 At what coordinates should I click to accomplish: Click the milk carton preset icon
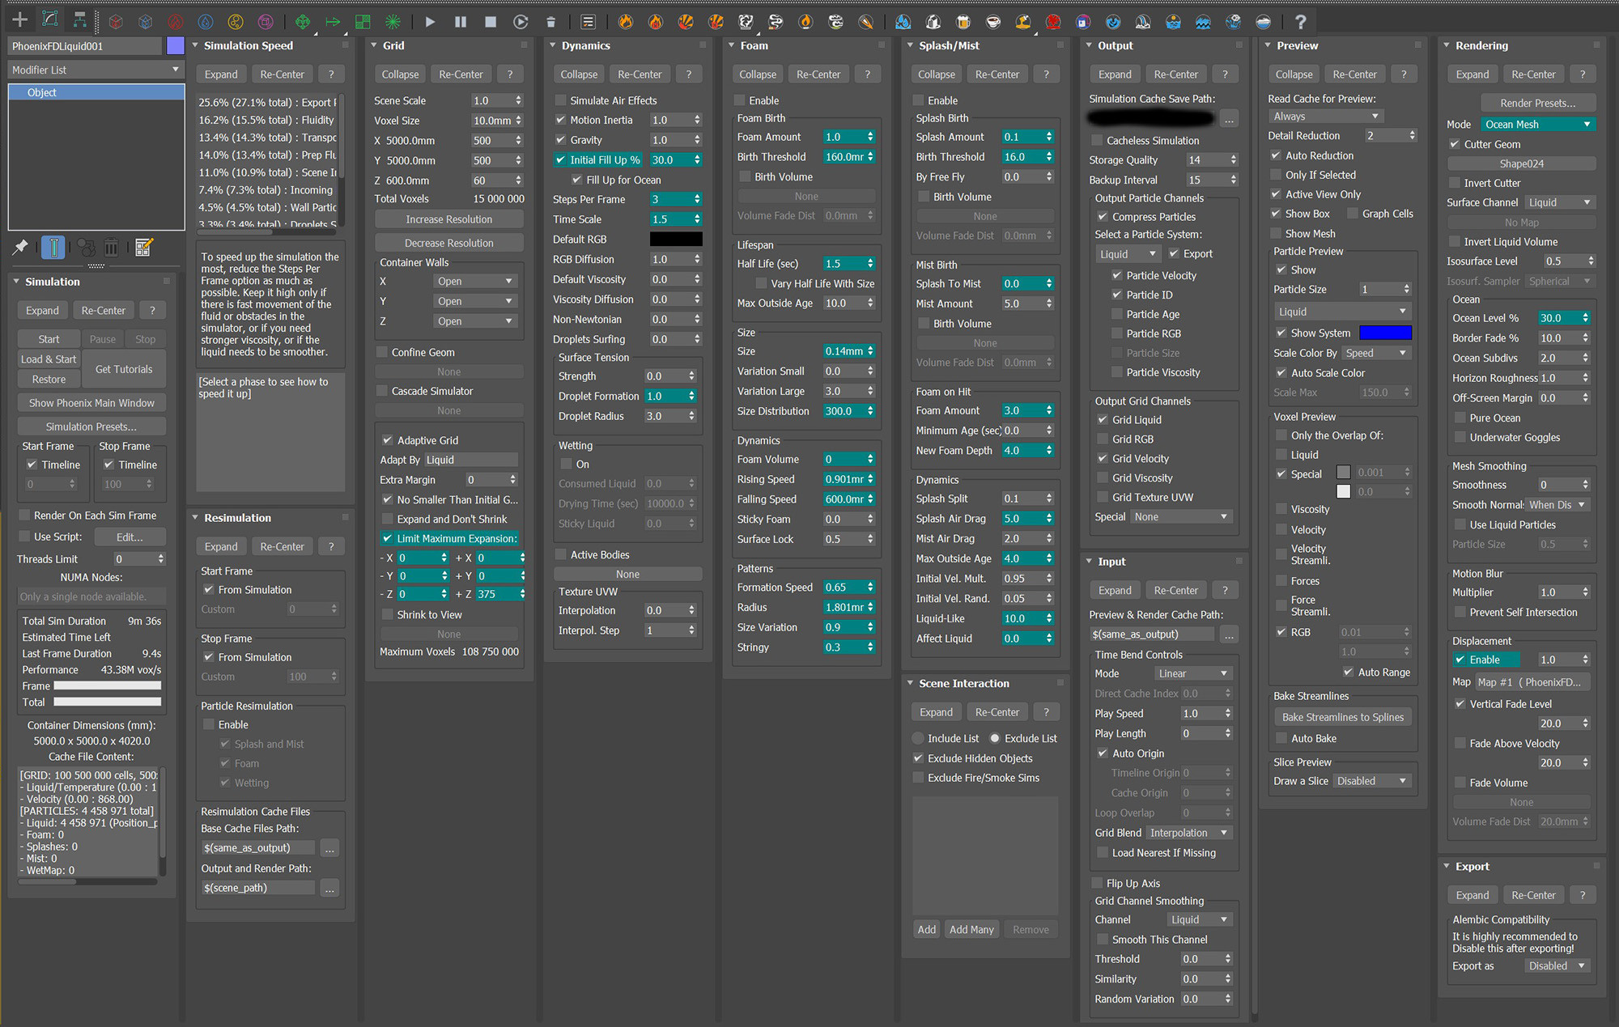point(933,22)
